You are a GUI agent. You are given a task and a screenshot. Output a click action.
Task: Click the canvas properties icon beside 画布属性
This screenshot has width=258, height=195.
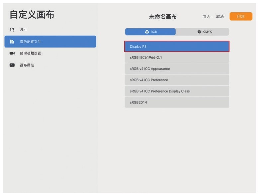coord(12,65)
